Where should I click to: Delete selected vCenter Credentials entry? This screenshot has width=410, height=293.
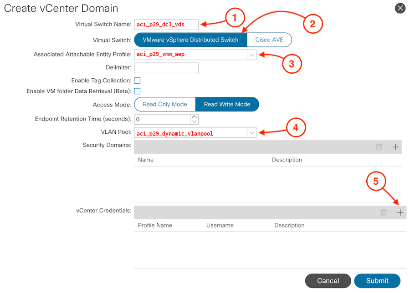[384, 212]
